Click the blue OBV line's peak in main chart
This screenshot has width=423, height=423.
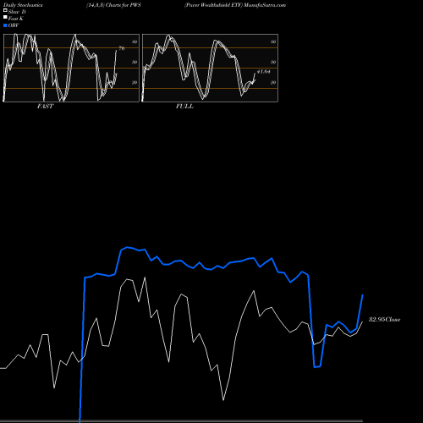pos(127,247)
